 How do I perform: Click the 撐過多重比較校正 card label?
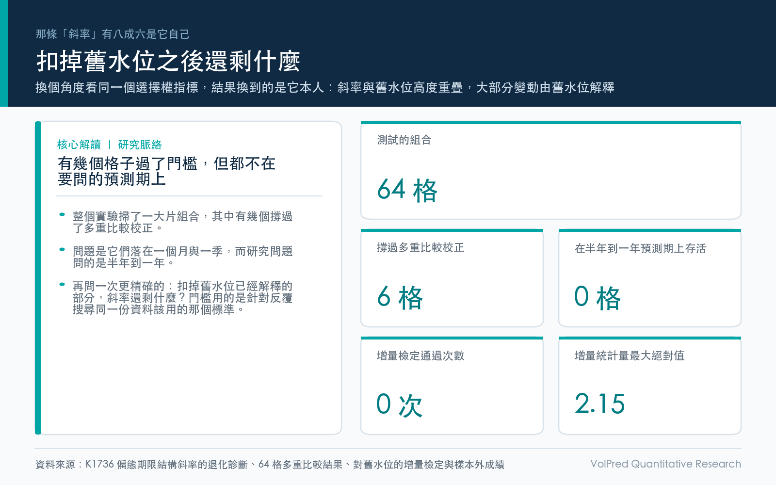(x=420, y=248)
